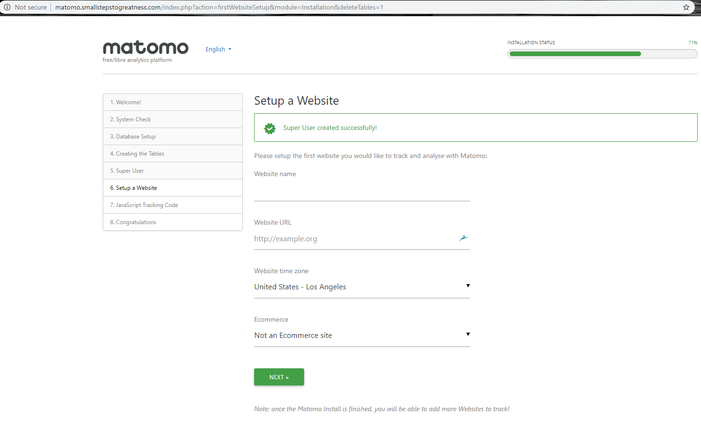The width and height of the screenshot is (701, 444).
Task: Select step 4 Creating the Tables
Action: [173, 154]
